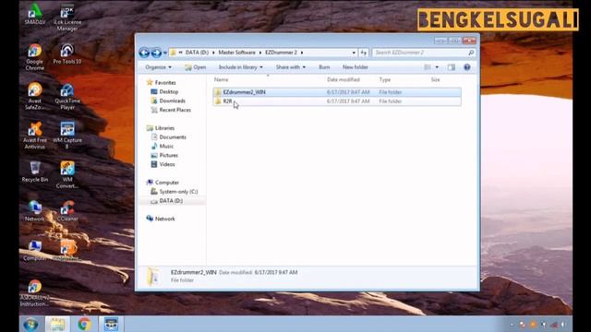Viewport: 591px width, 332px height.
Task: Open File Explorer from the taskbar
Action: tap(57, 324)
